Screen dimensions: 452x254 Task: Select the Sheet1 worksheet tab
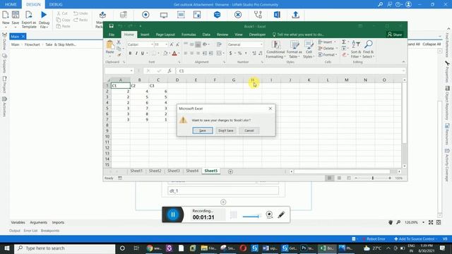coord(136,171)
